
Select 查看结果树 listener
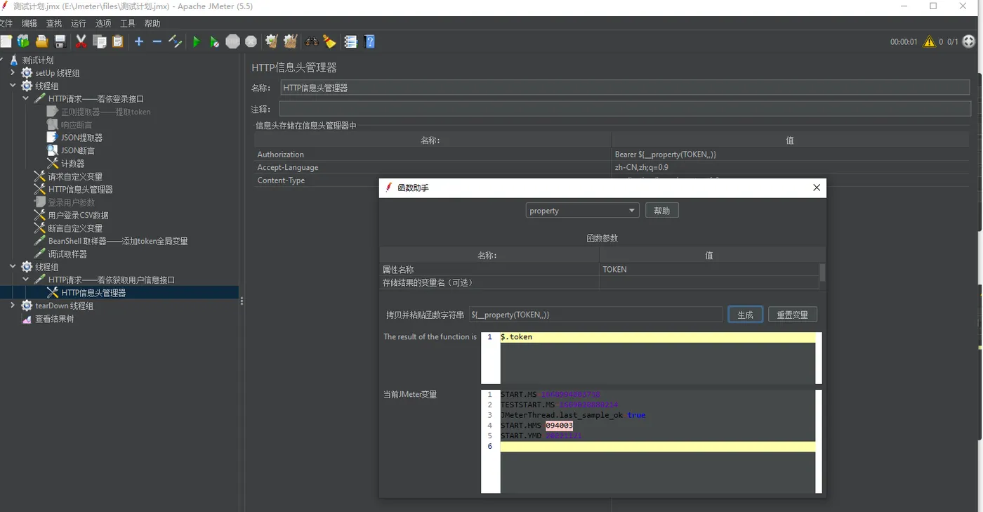(55, 319)
